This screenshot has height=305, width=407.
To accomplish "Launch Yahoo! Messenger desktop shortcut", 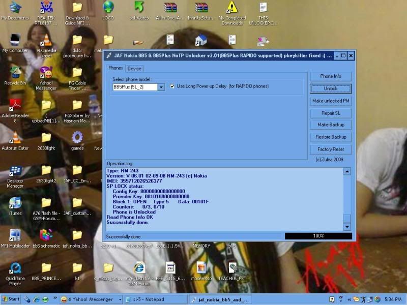I will 46,78.
